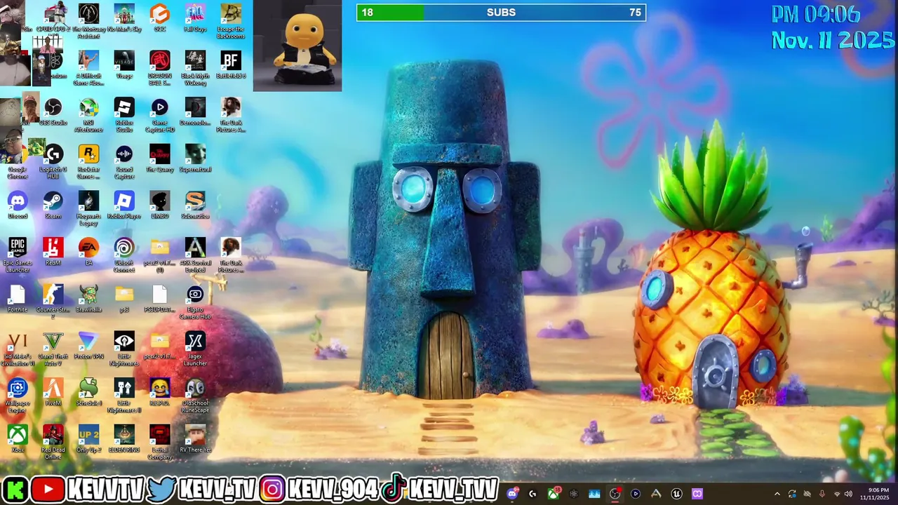This screenshot has height=505, width=898.
Task: Select the Sound Capture shortcut
Action: tap(124, 162)
